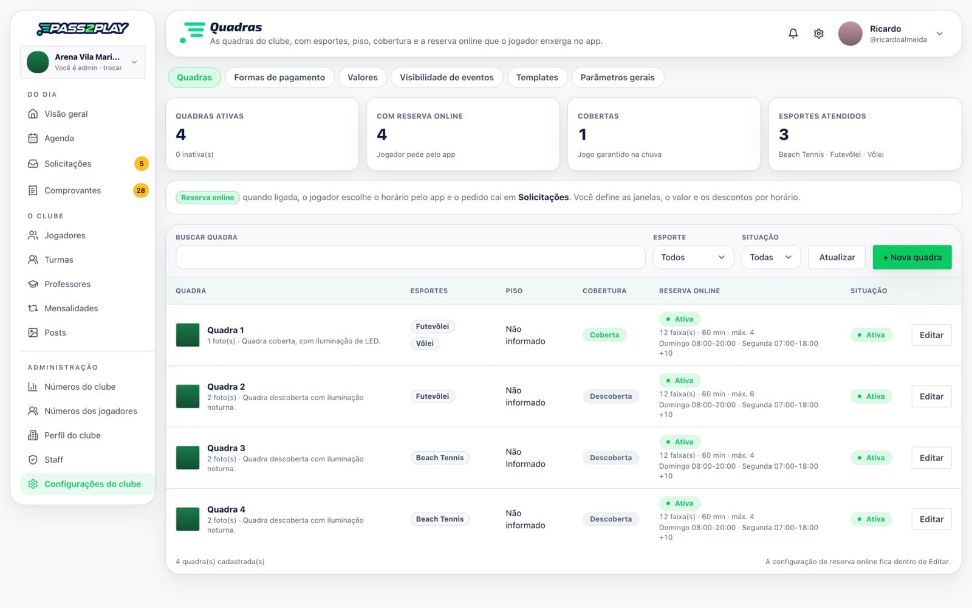Expand the Arena Vila Mari club switcher

coord(83,62)
